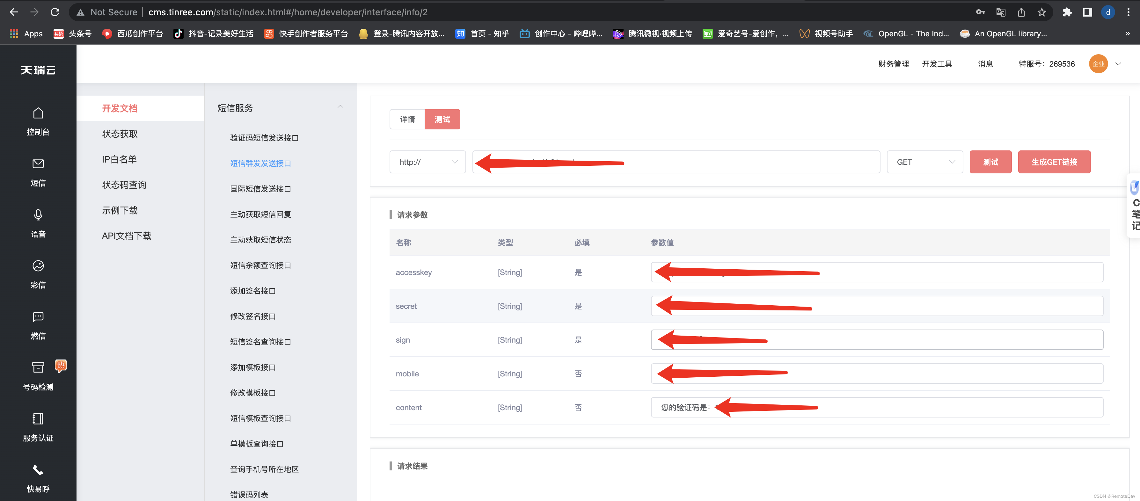Open 短信群发发送接口 doc link
This screenshot has width=1140, height=501.
click(x=261, y=163)
